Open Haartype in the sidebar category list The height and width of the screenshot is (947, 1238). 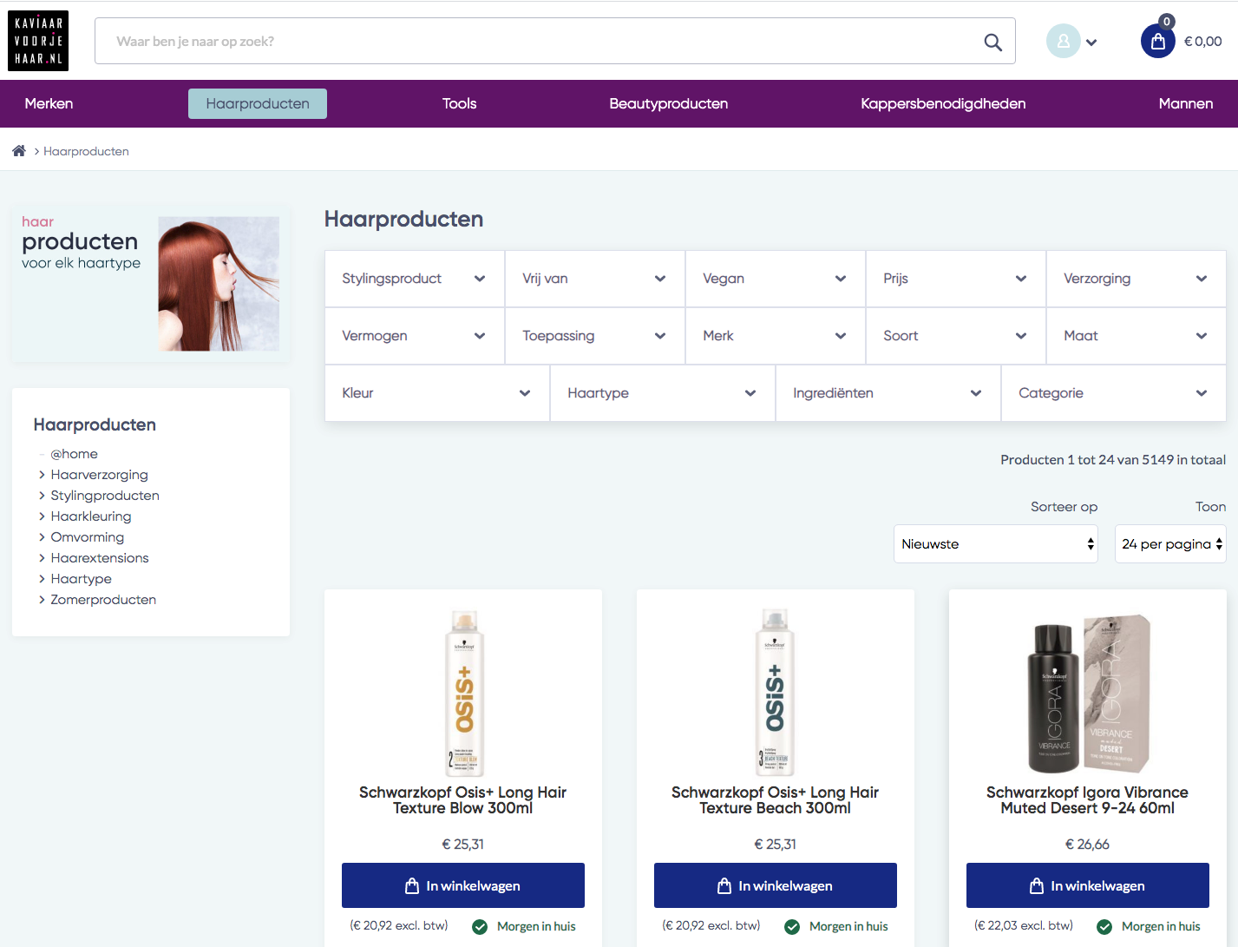81,579
